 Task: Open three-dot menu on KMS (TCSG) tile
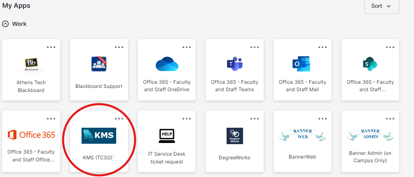point(119,119)
